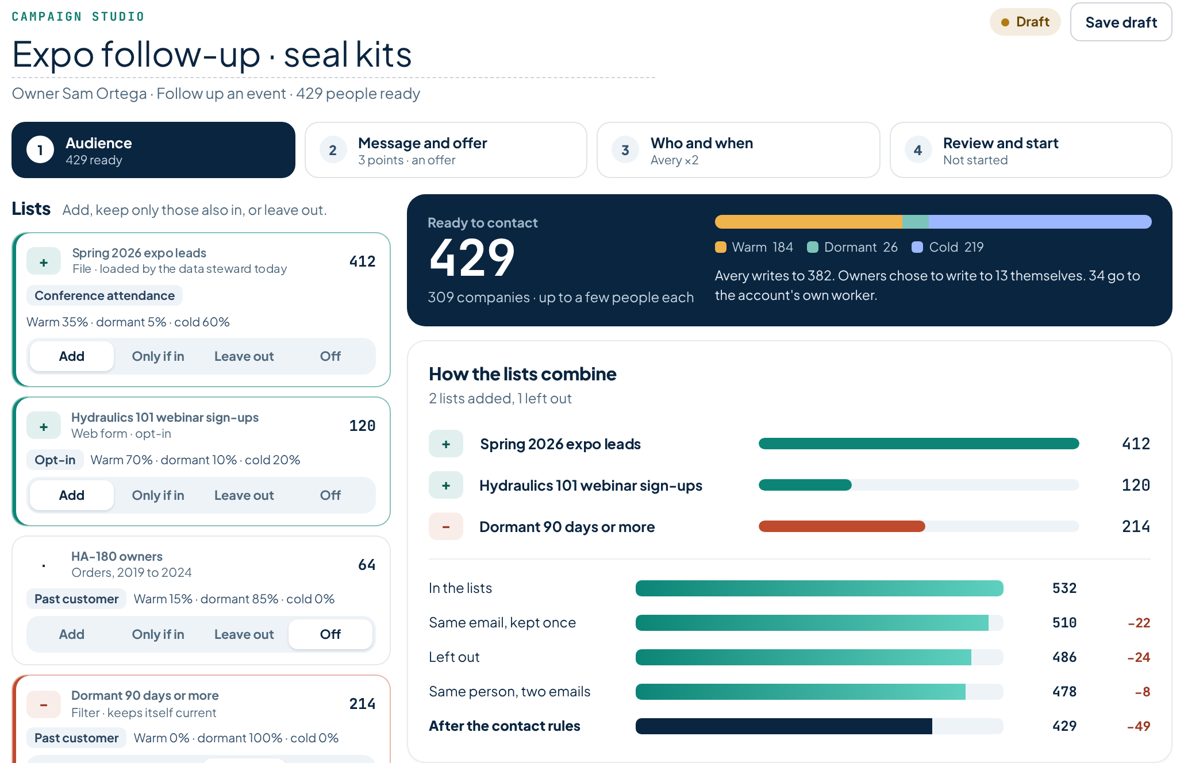The image size is (1184, 763).
Task: Click plus icon beside Hydraulics 101 in combine panel
Action: (x=446, y=485)
